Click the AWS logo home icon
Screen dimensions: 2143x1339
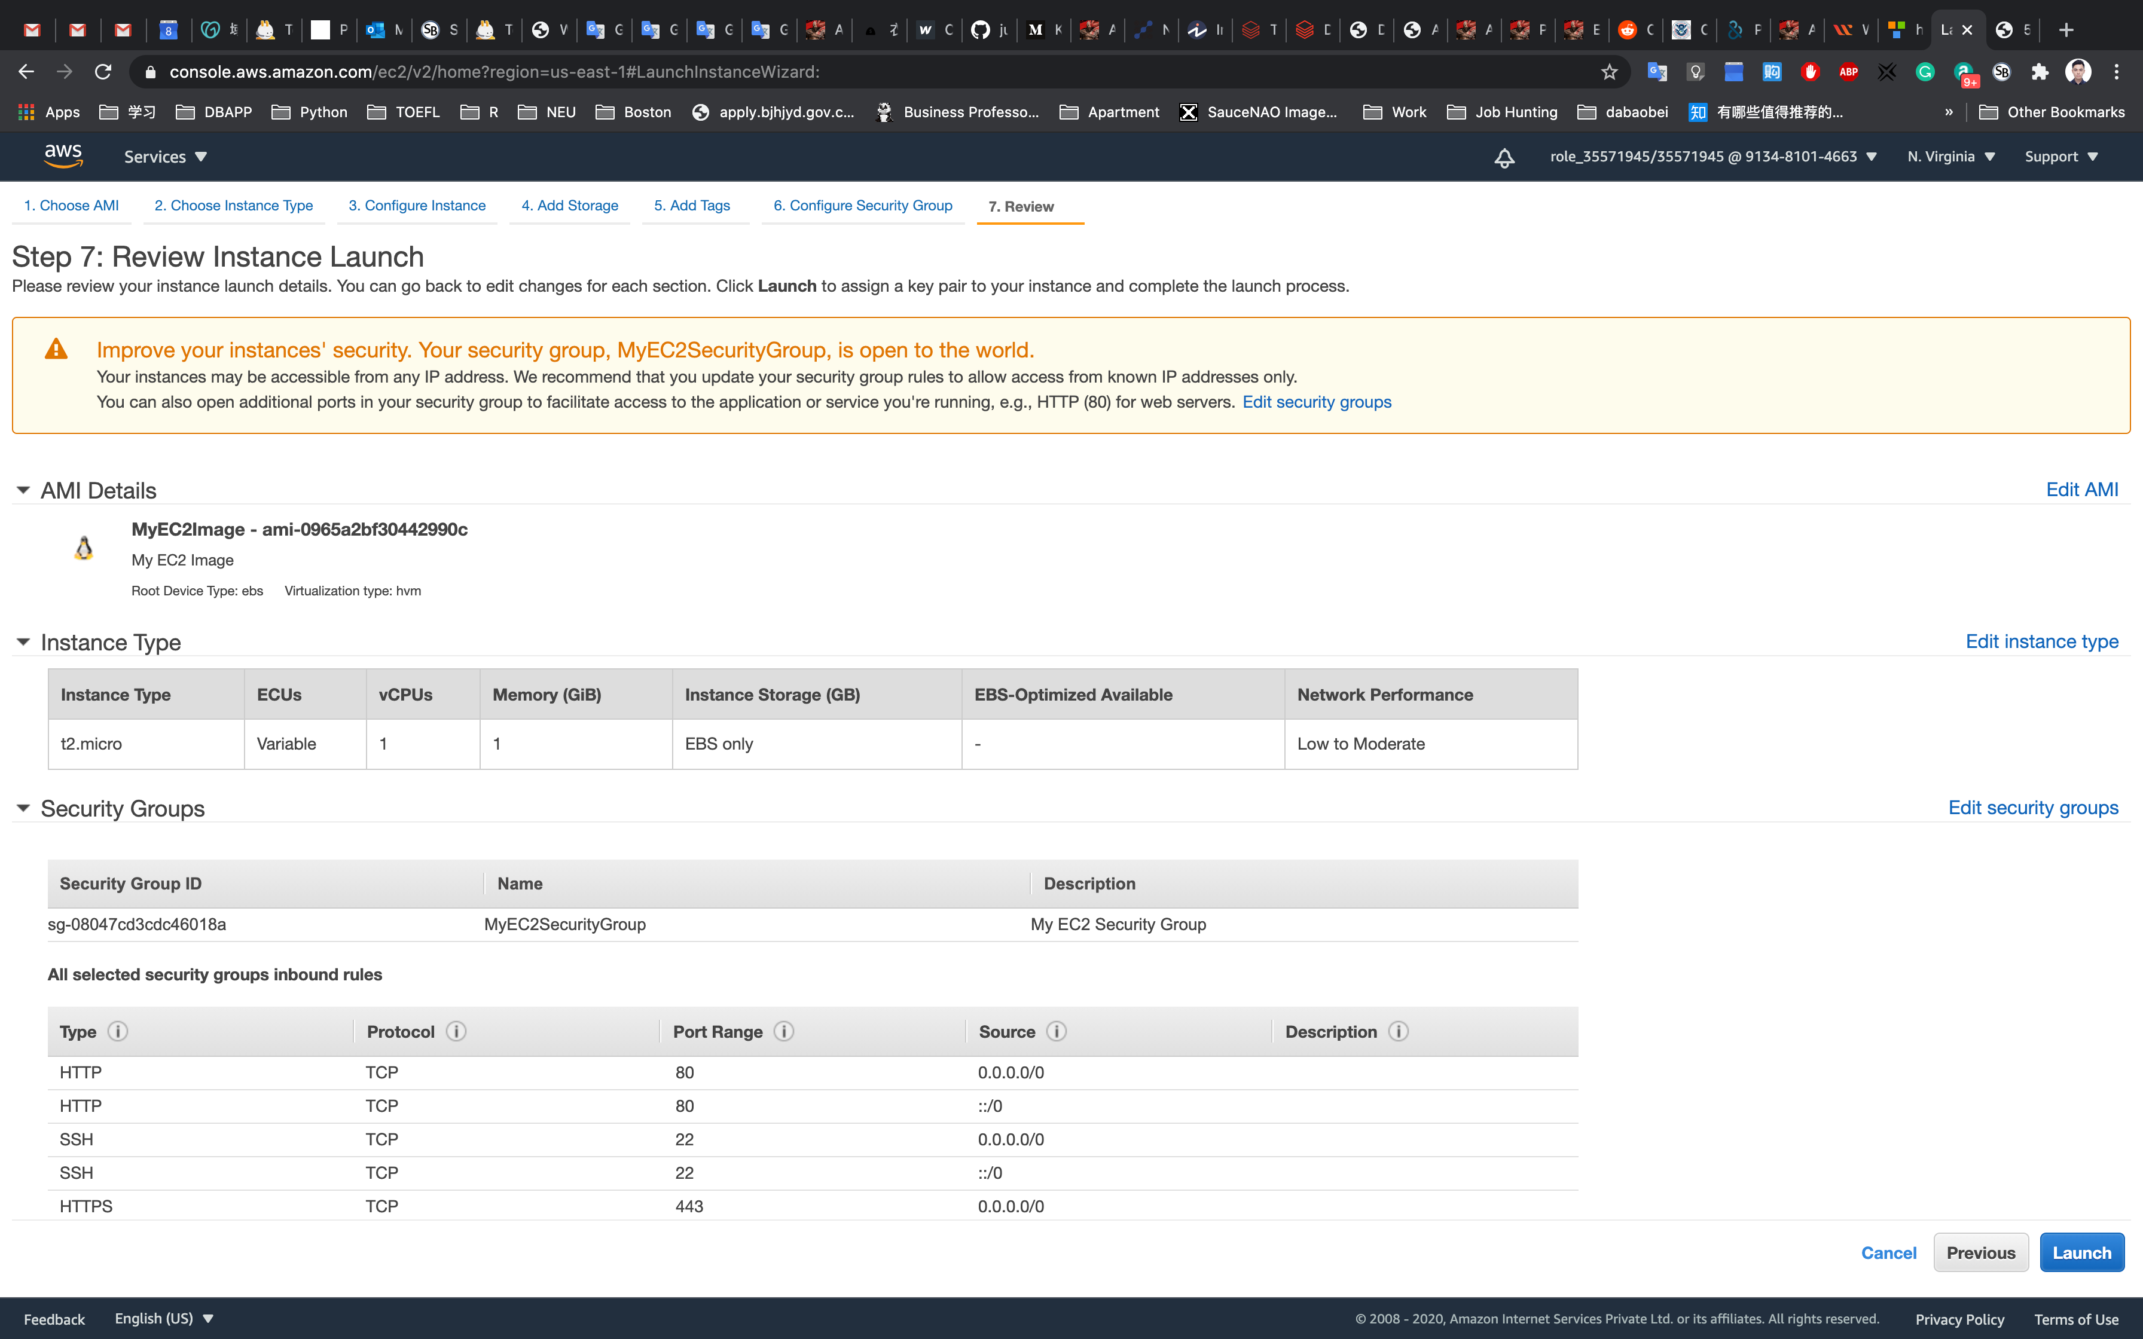click(x=63, y=156)
